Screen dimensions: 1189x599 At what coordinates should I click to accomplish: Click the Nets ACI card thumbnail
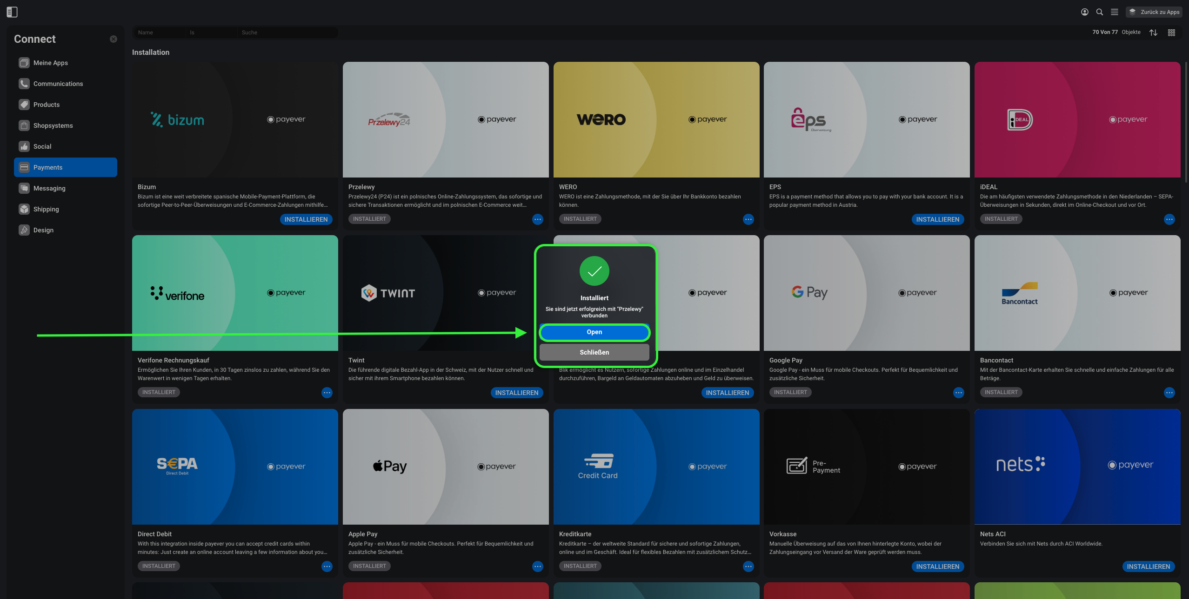point(1077,467)
